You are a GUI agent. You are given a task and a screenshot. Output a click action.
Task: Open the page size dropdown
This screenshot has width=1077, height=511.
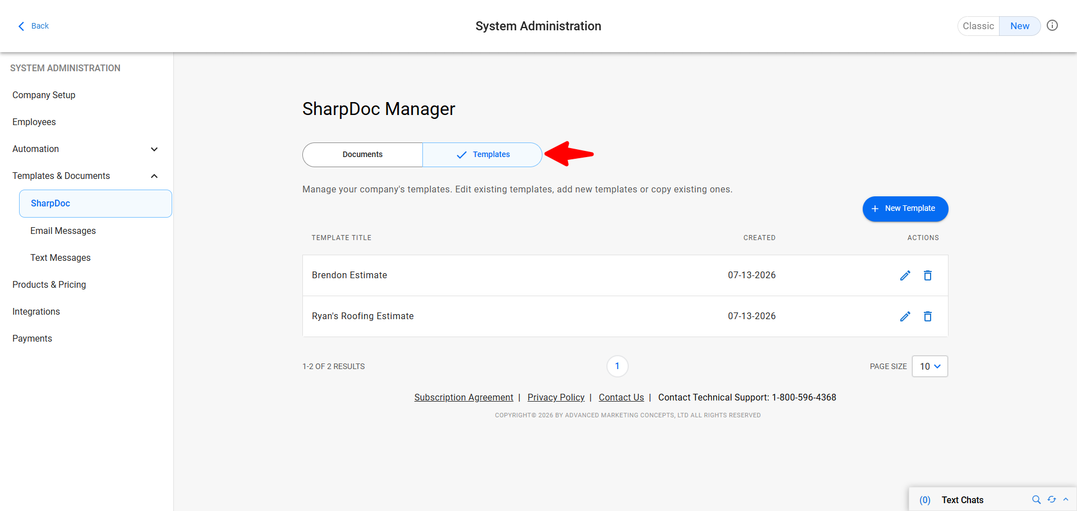click(930, 366)
